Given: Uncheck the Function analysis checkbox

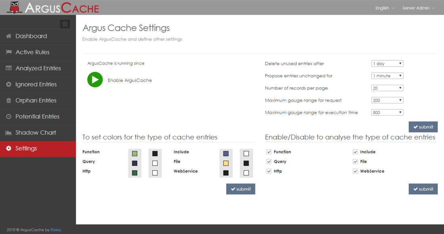Looking at the screenshot, I should (x=269, y=152).
